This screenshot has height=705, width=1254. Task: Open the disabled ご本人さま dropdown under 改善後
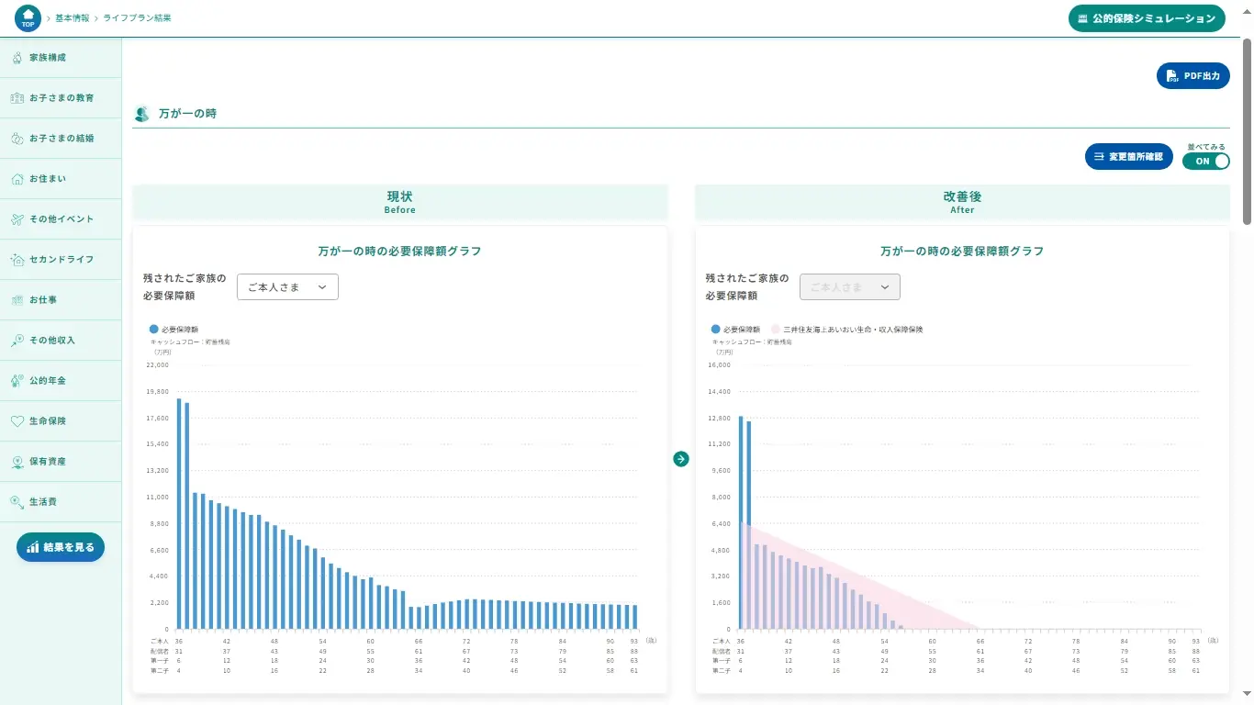(849, 287)
